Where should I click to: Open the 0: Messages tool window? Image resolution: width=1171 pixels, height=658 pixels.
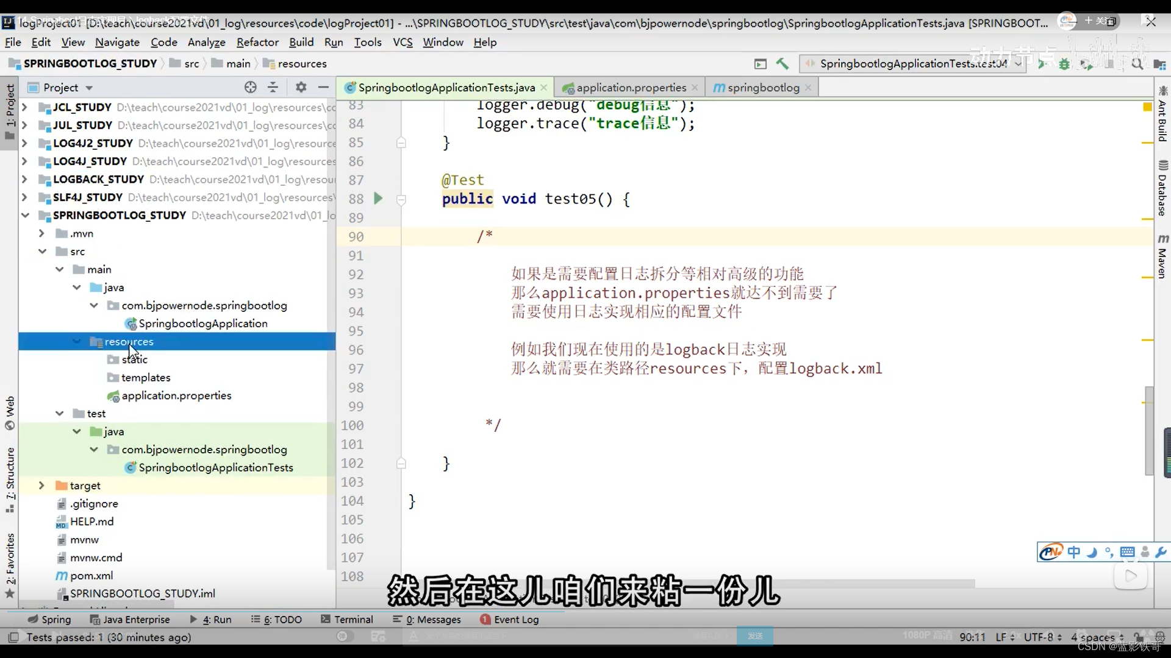click(x=427, y=619)
